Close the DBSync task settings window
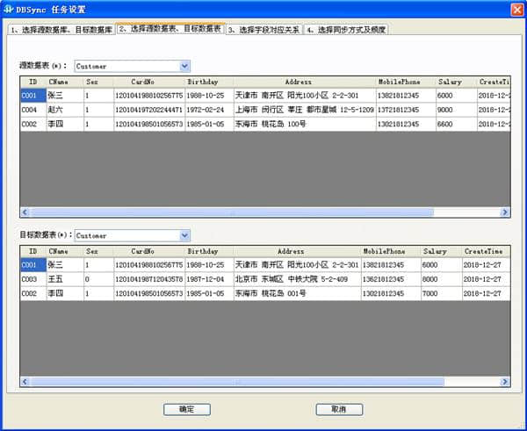 point(516,9)
